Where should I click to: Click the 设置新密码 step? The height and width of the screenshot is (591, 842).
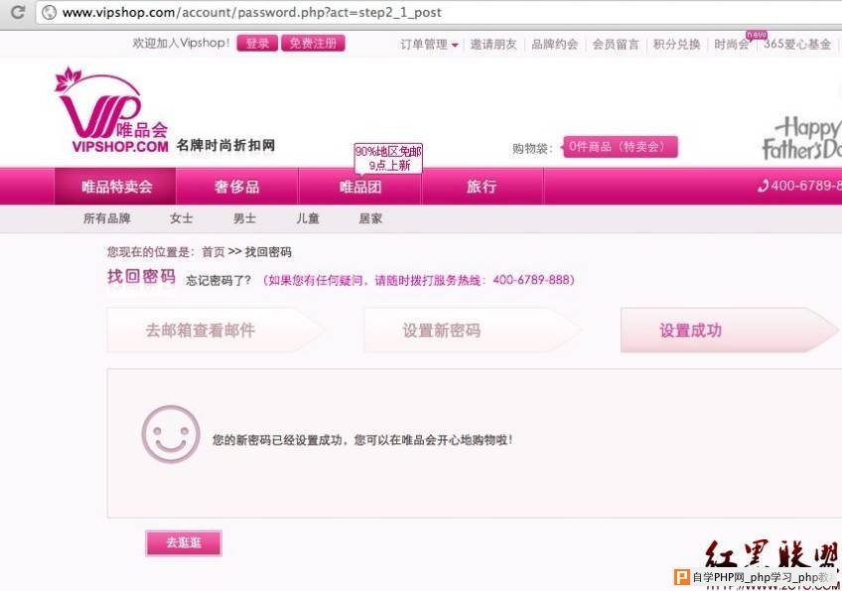pyautogui.click(x=472, y=330)
